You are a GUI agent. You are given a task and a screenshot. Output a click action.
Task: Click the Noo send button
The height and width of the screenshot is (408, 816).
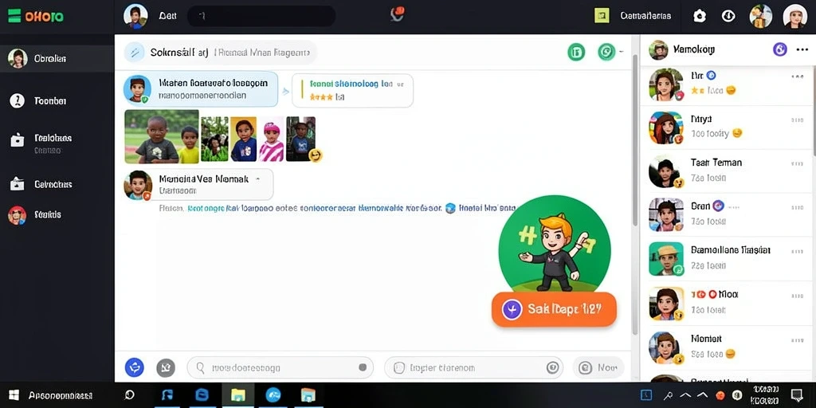pyautogui.click(x=598, y=367)
